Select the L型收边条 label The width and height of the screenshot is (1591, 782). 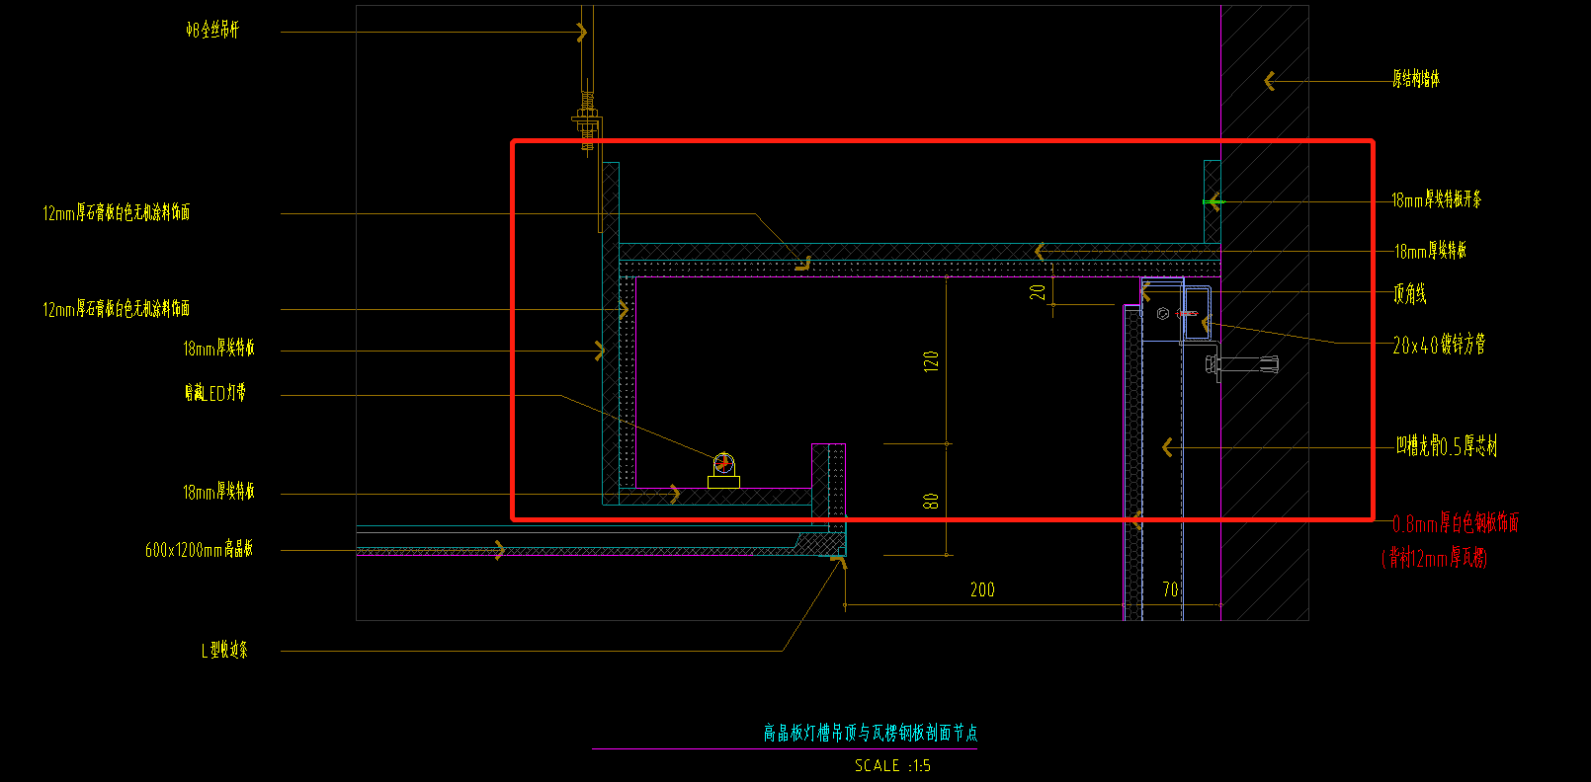pyautogui.click(x=224, y=650)
